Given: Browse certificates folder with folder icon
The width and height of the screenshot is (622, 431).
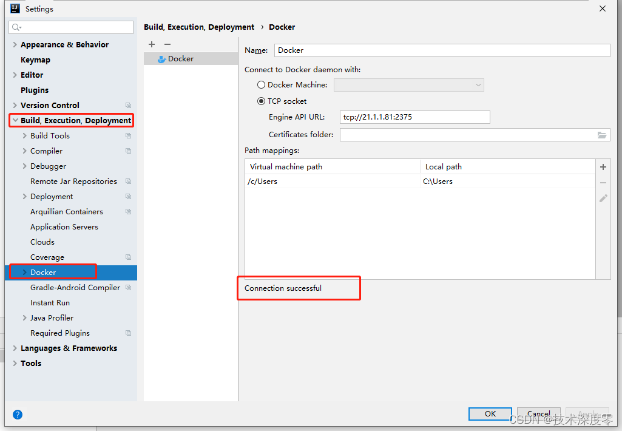Looking at the screenshot, I should click(602, 135).
